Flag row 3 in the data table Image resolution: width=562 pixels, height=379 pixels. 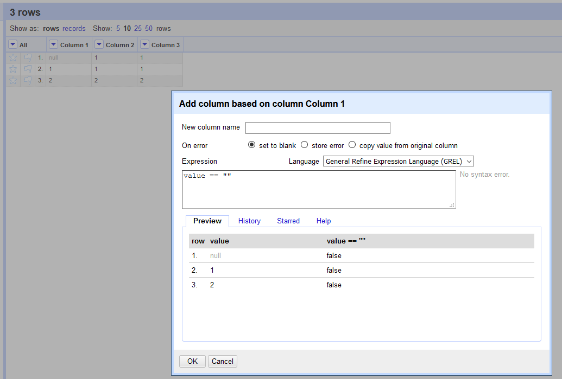coord(28,81)
